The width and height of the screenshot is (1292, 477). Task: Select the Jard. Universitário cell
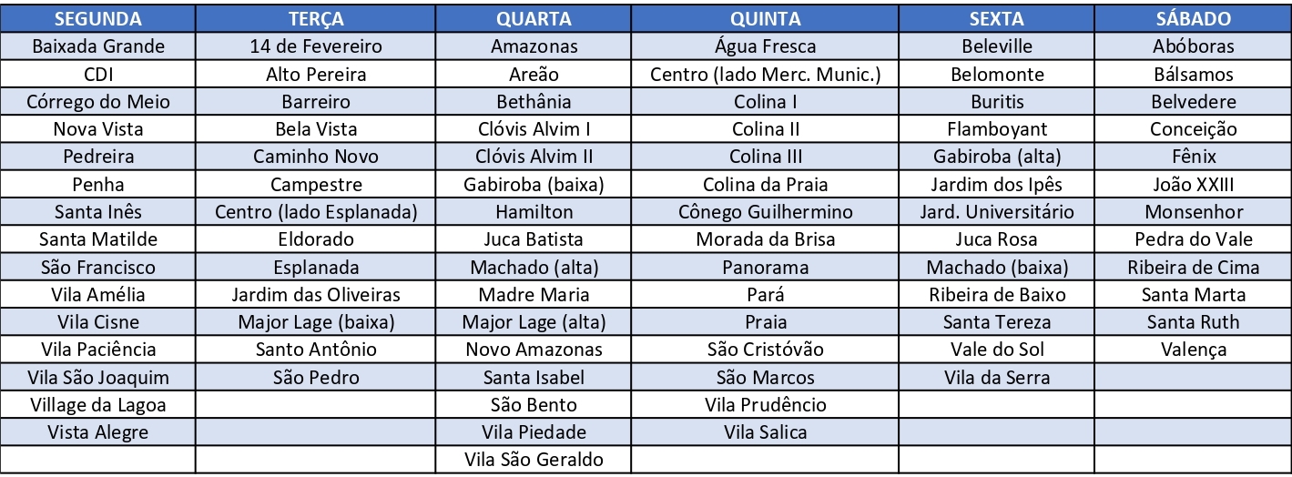click(997, 212)
